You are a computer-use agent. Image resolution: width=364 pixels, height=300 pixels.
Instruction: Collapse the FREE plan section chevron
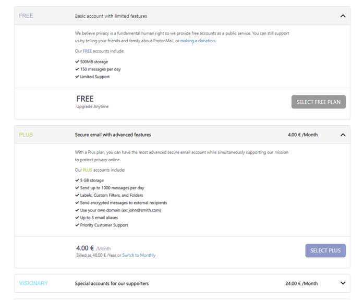(x=343, y=16)
